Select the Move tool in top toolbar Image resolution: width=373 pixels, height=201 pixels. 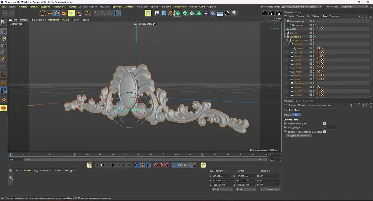[50, 13]
